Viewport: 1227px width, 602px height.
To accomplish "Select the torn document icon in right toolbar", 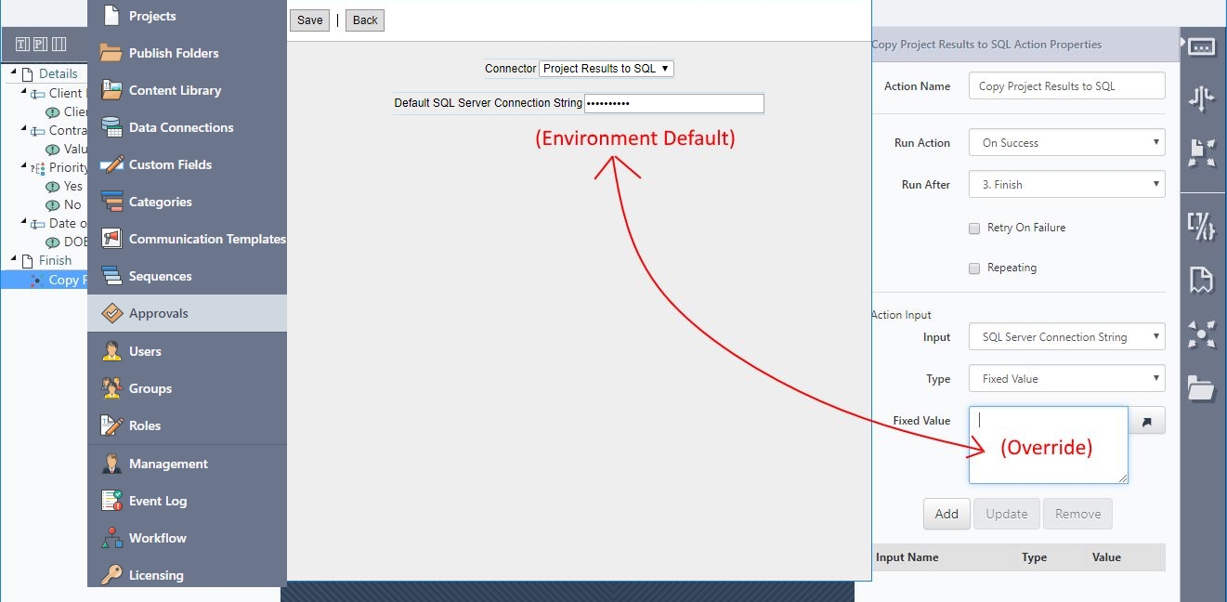I will point(1201,280).
